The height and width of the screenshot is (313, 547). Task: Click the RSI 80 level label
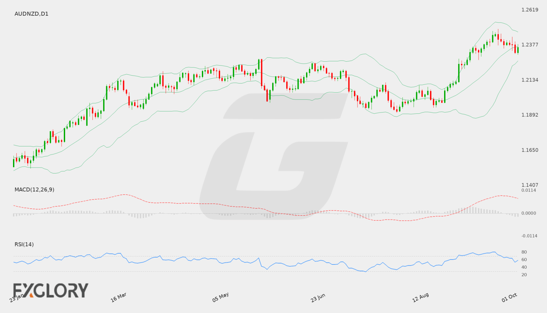(x=524, y=252)
